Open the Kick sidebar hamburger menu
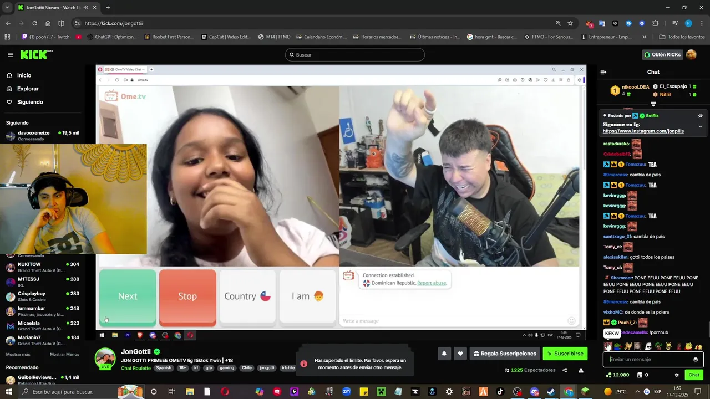 (x=11, y=55)
